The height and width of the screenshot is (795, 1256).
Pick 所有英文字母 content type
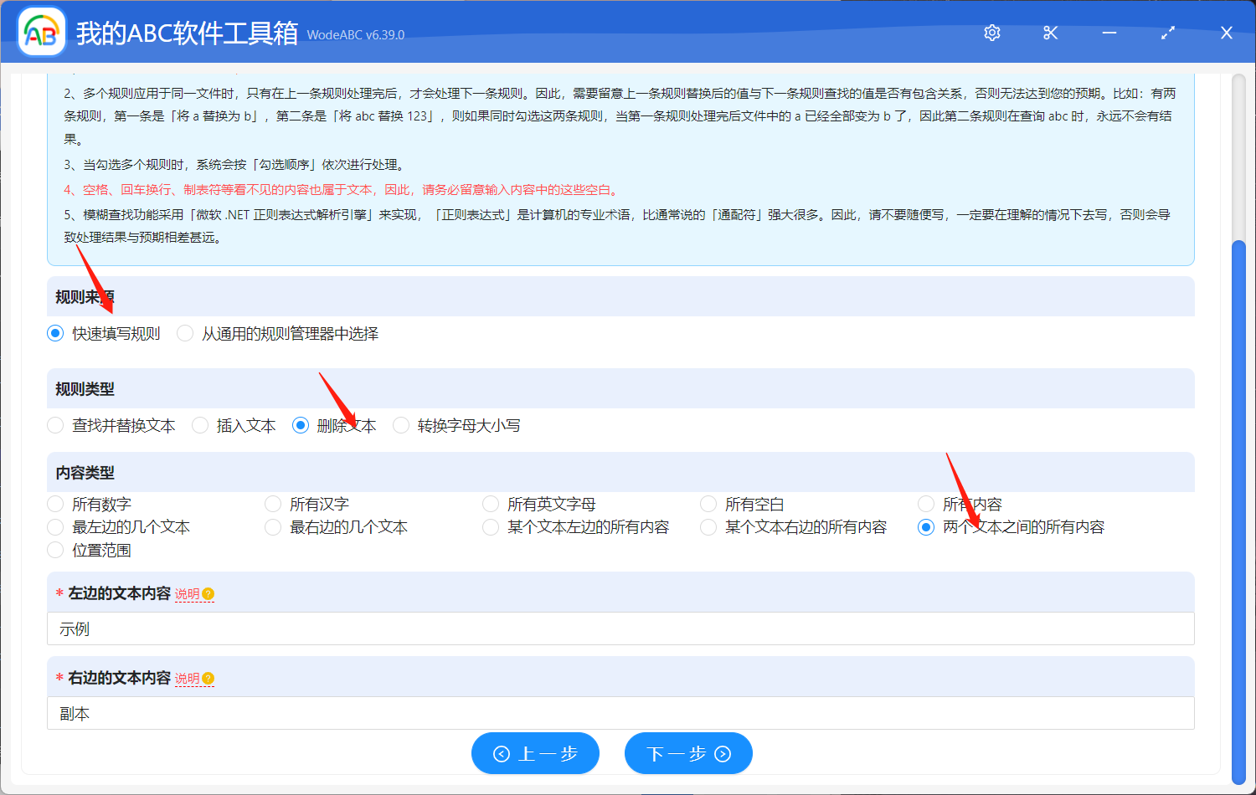pos(492,504)
